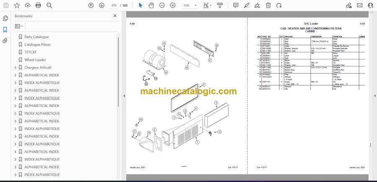Open the Parts Catalogue bookmark

pyautogui.click(x=36, y=37)
